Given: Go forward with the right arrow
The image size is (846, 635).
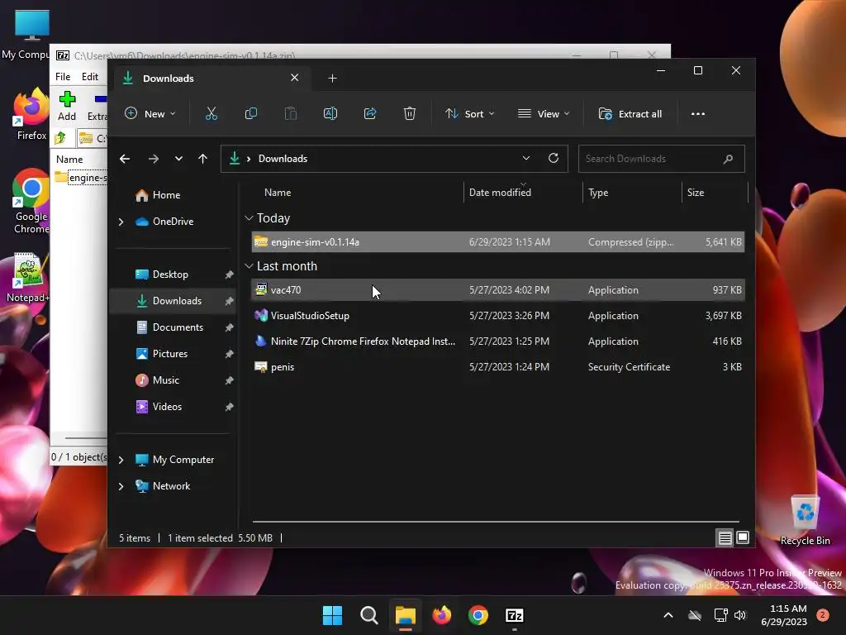Looking at the screenshot, I should pyautogui.click(x=154, y=159).
